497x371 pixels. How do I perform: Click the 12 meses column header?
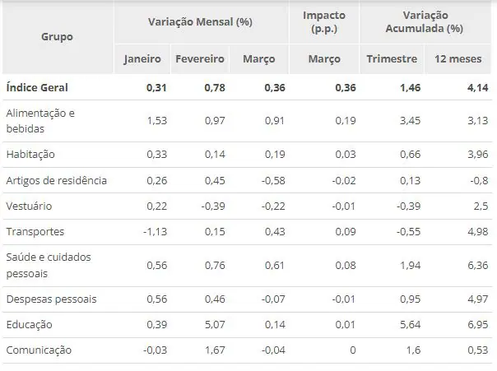(458, 59)
